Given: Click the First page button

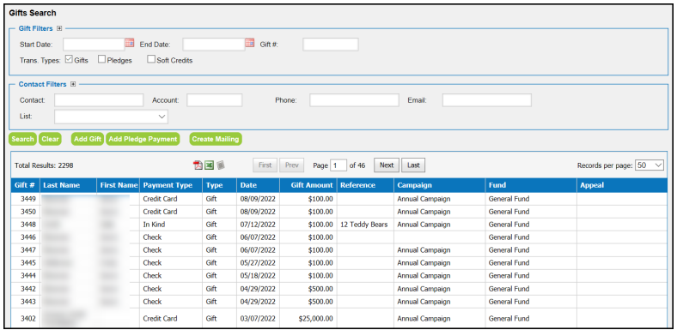Looking at the screenshot, I should 265,165.
